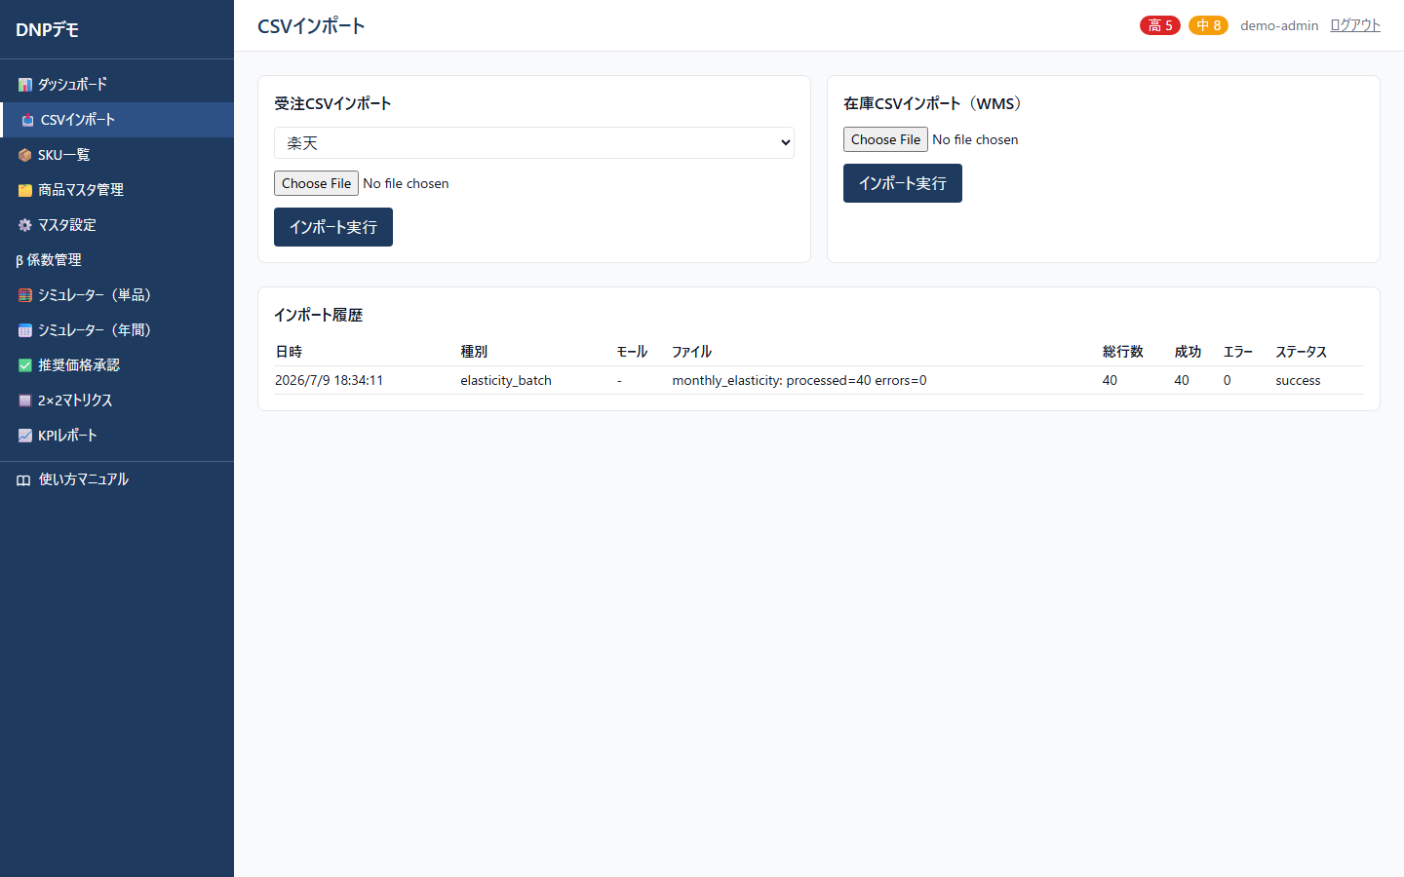Navigate to マスタ設定

pyautogui.click(x=117, y=225)
